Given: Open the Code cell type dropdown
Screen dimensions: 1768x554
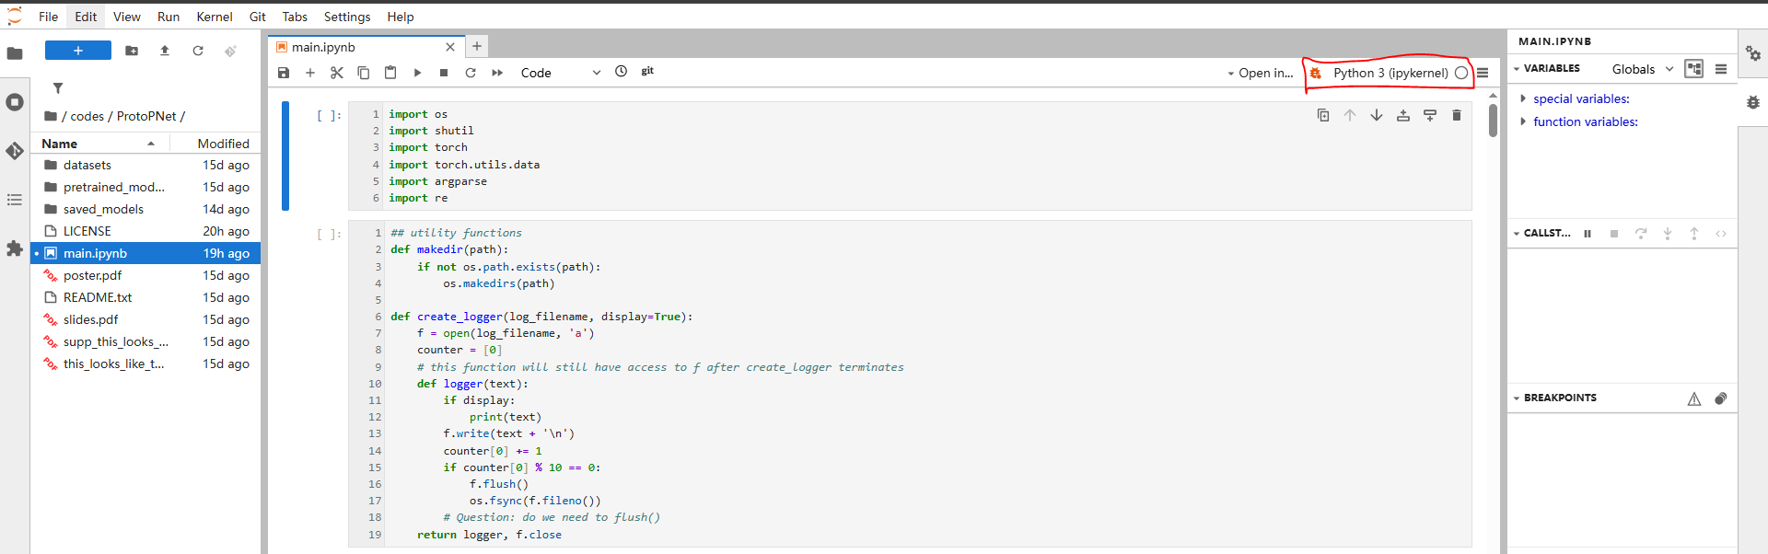Looking at the screenshot, I should pos(560,73).
